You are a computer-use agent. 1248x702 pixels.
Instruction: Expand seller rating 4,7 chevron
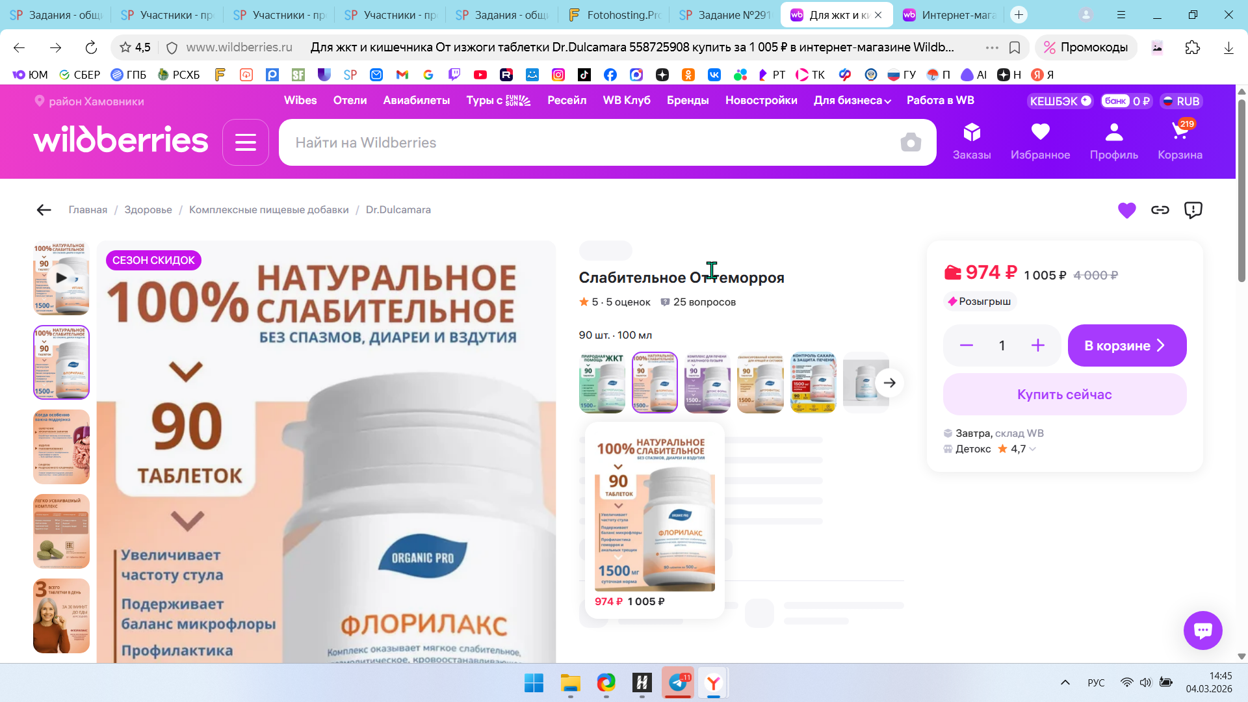1033,449
